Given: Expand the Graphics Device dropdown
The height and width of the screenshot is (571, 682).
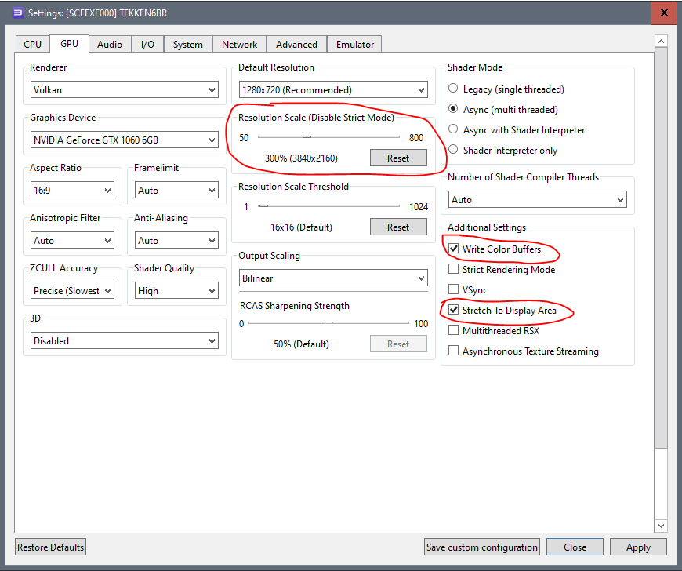Looking at the screenshot, I should coord(125,140).
